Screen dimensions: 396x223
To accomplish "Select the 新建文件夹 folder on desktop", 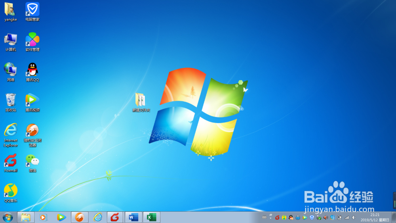I will click(x=141, y=102).
